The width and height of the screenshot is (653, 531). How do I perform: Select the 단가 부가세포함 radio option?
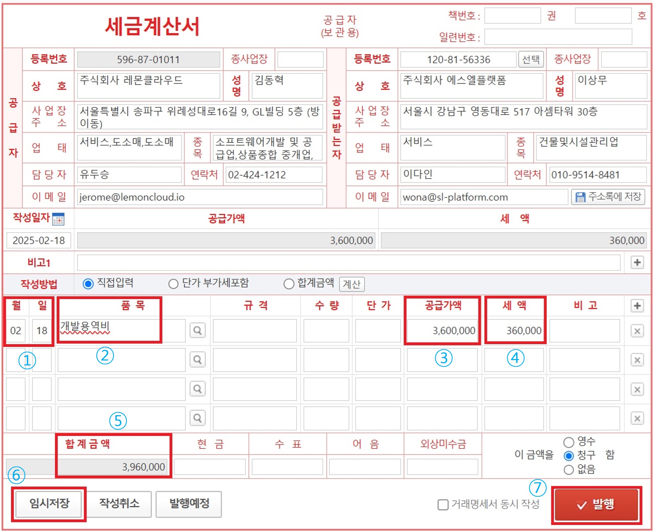pyautogui.click(x=173, y=284)
